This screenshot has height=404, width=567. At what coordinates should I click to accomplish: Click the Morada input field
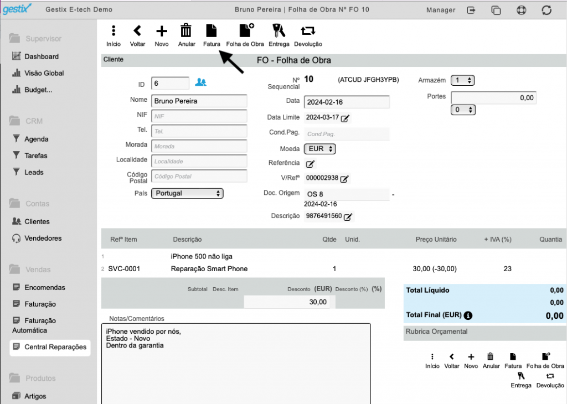(199, 146)
